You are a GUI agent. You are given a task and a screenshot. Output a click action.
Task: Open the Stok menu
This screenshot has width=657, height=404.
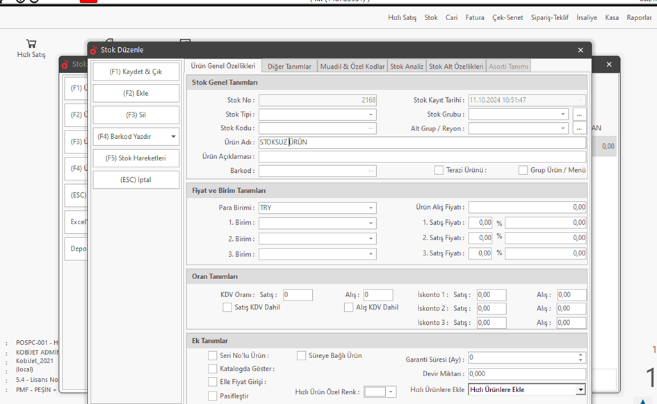[x=431, y=17]
